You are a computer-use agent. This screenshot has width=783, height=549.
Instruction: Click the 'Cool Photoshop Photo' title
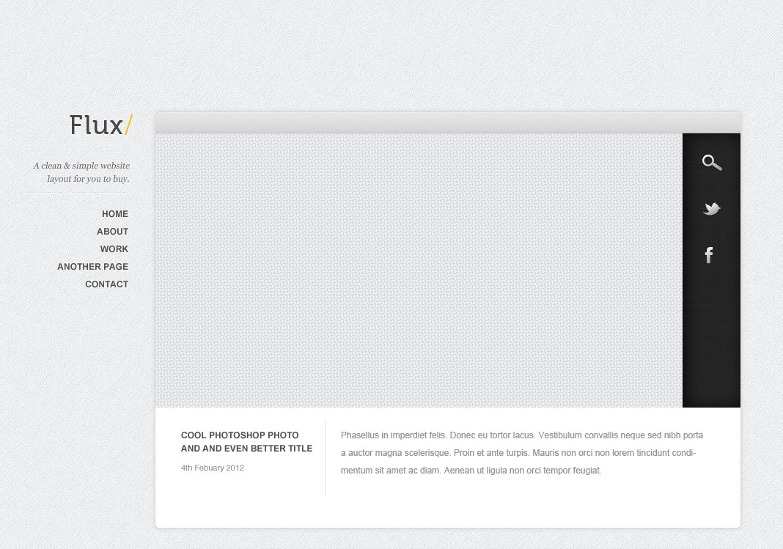[246, 442]
